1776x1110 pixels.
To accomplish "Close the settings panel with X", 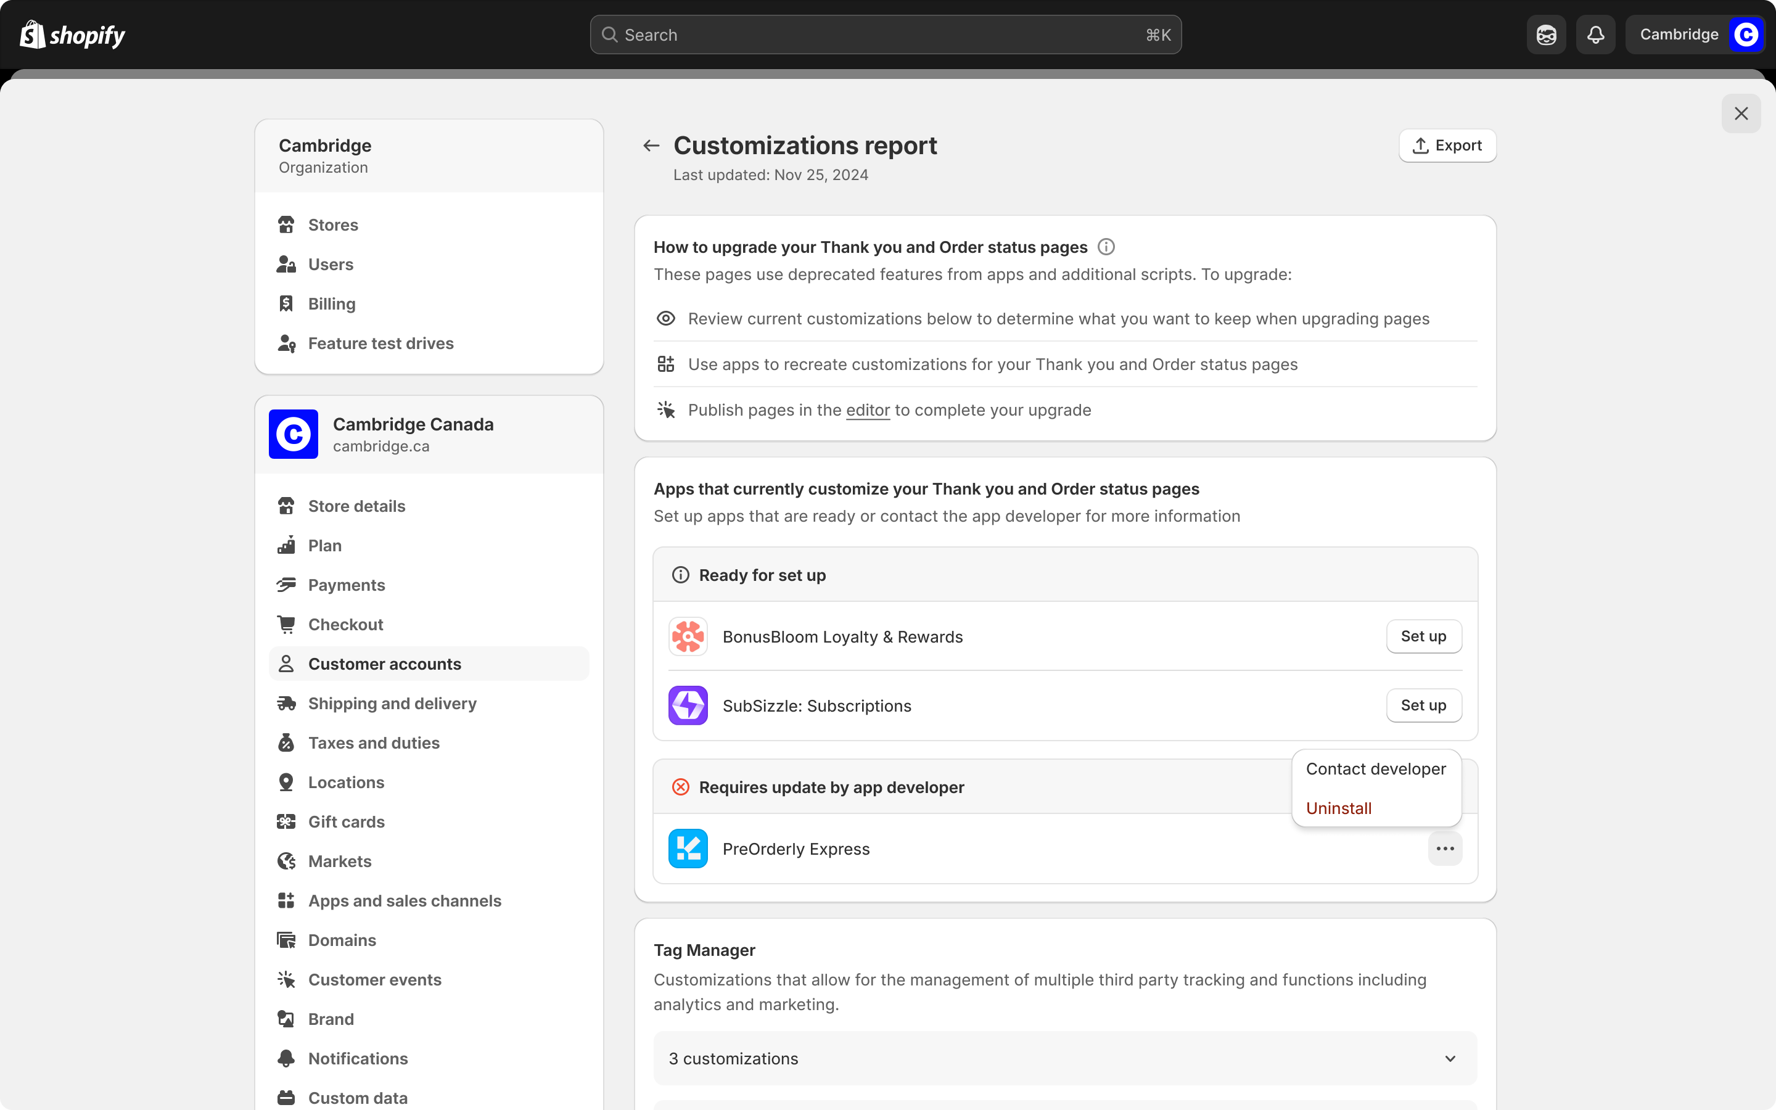I will click(1741, 113).
